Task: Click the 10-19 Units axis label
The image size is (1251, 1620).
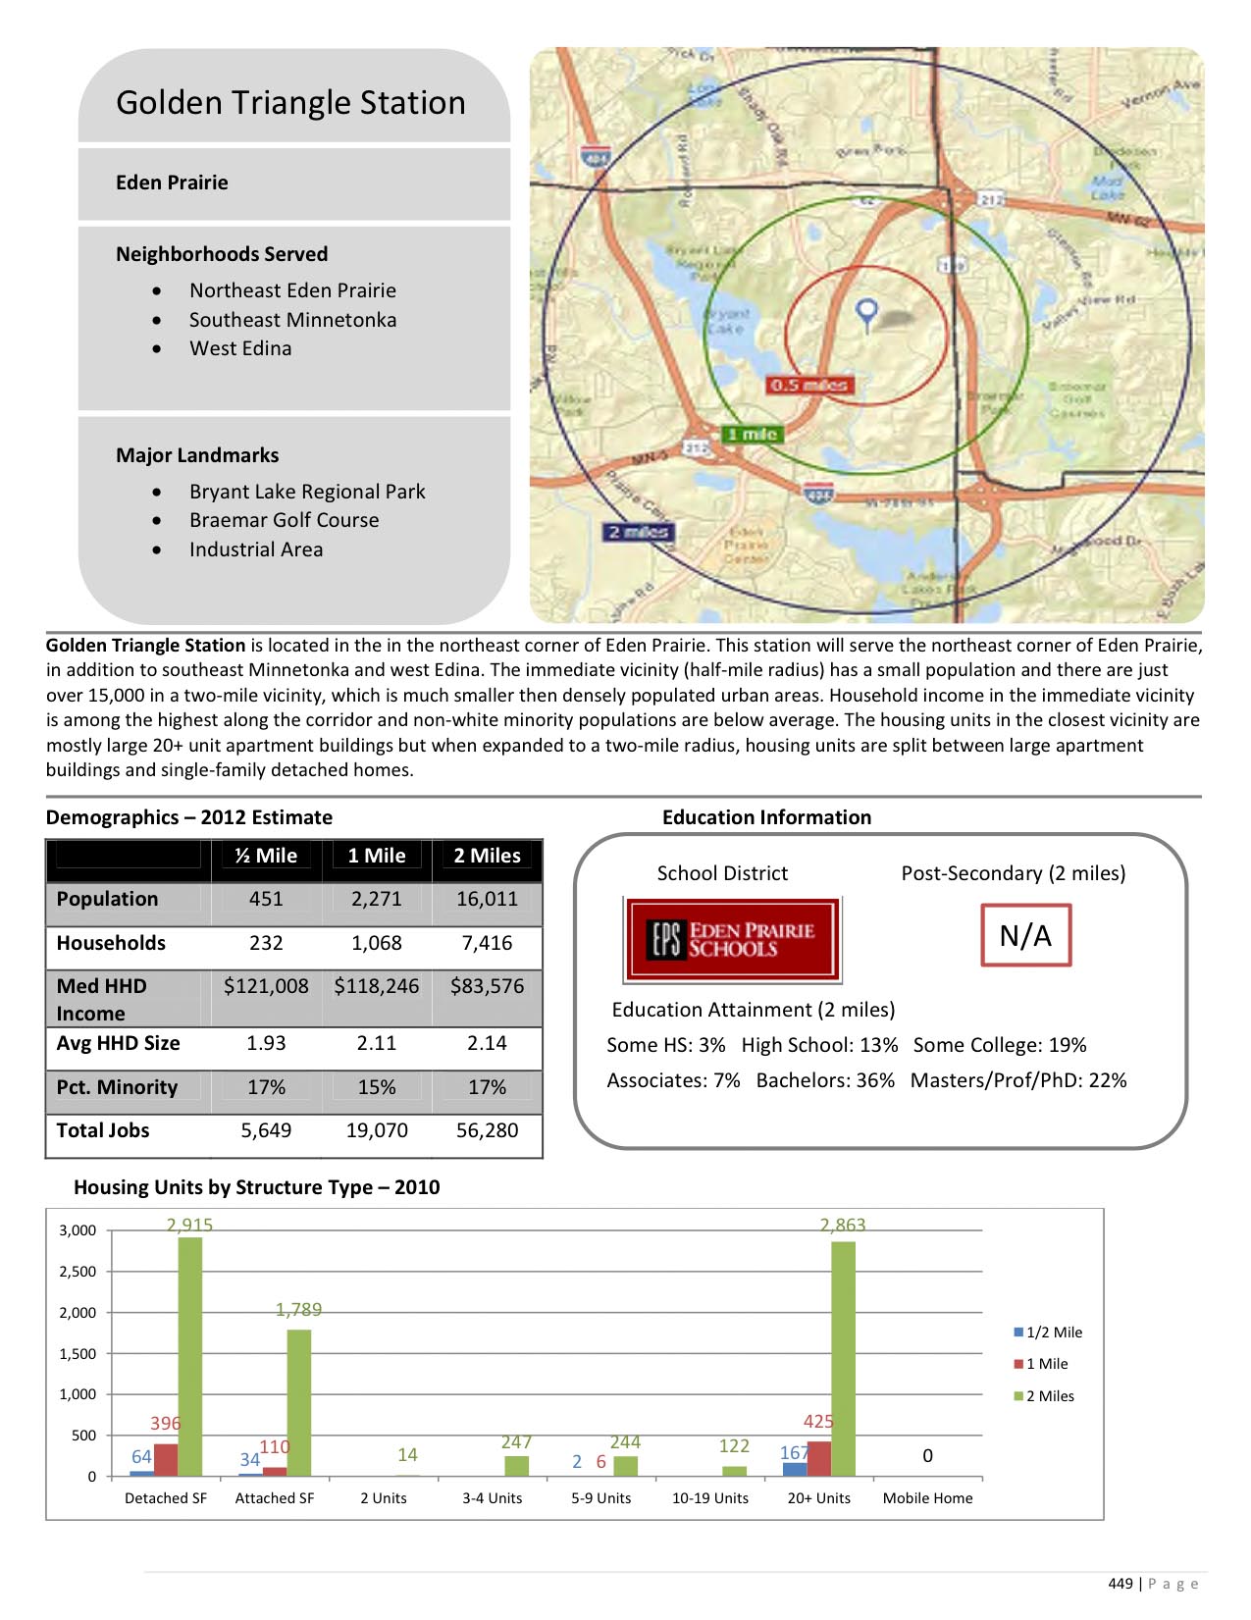Action: point(709,1498)
